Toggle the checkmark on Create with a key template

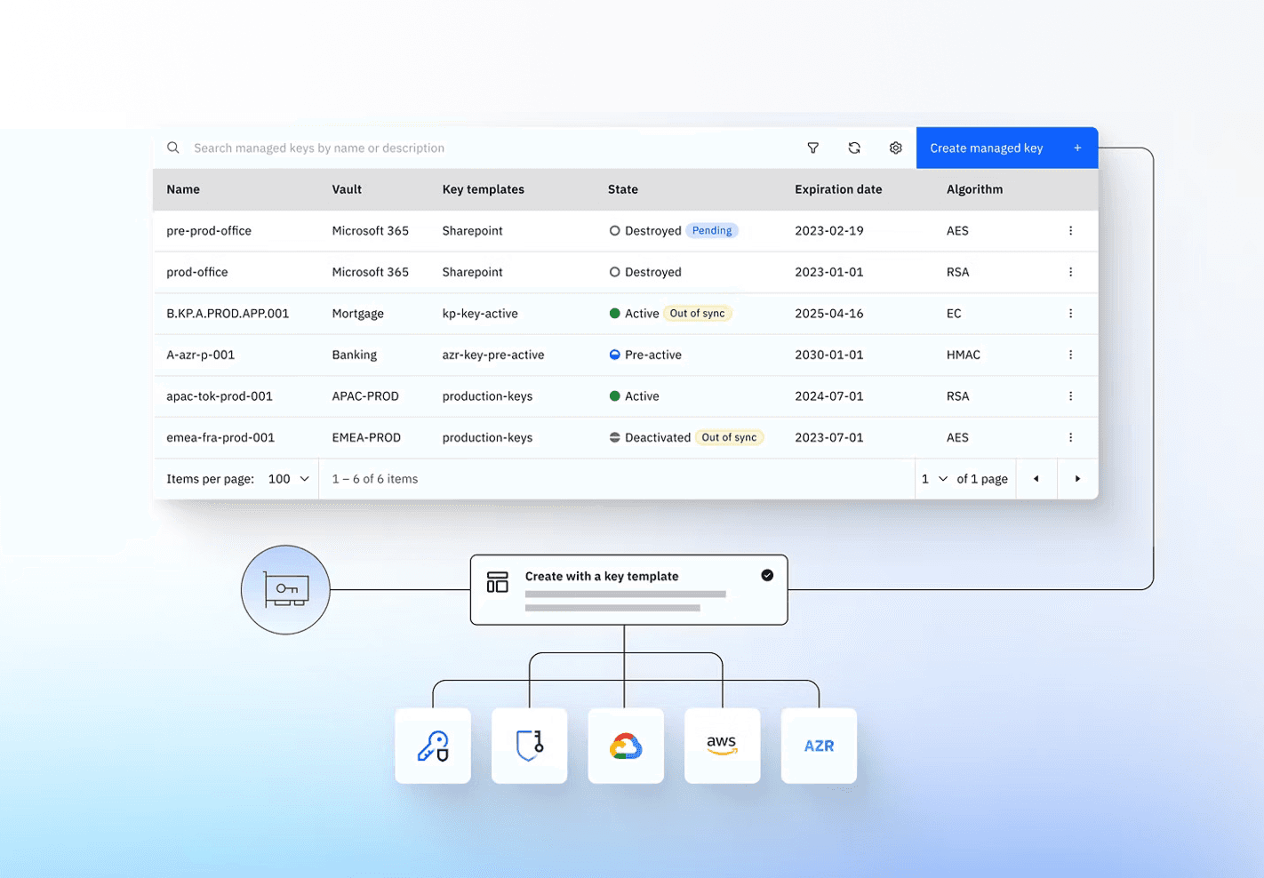[x=767, y=575]
